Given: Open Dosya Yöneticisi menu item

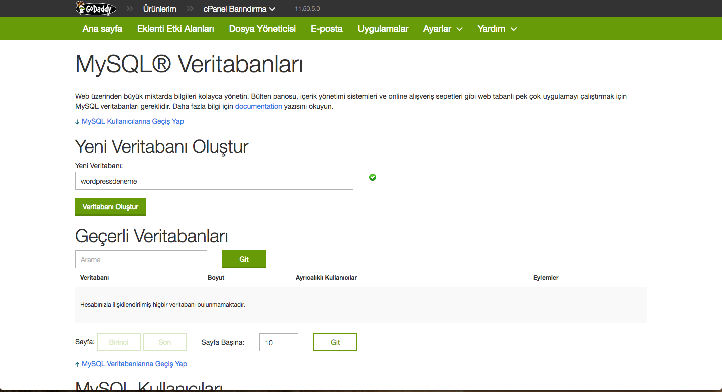Looking at the screenshot, I should 262,29.
